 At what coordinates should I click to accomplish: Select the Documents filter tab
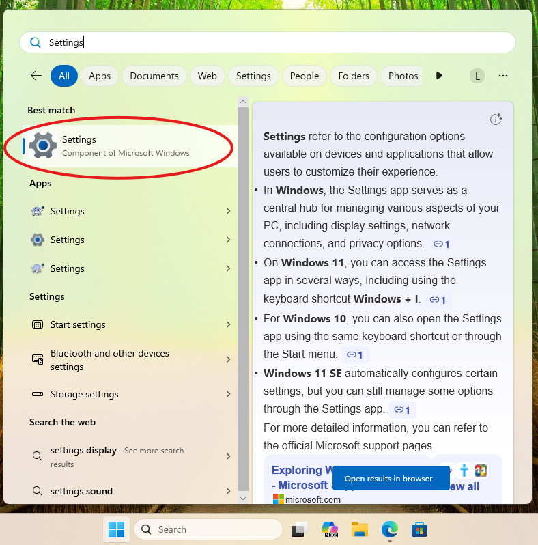click(154, 76)
